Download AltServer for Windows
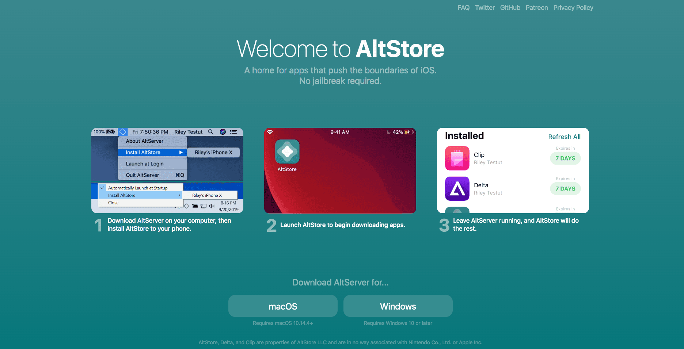 [398, 306]
